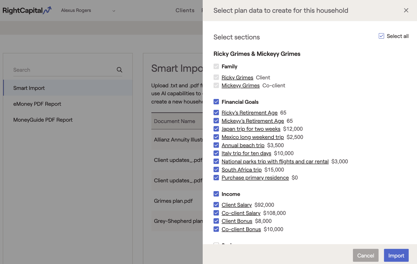Open Client Bonus link
Viewport: 417px width, 264px height.
tap(237, 221)
